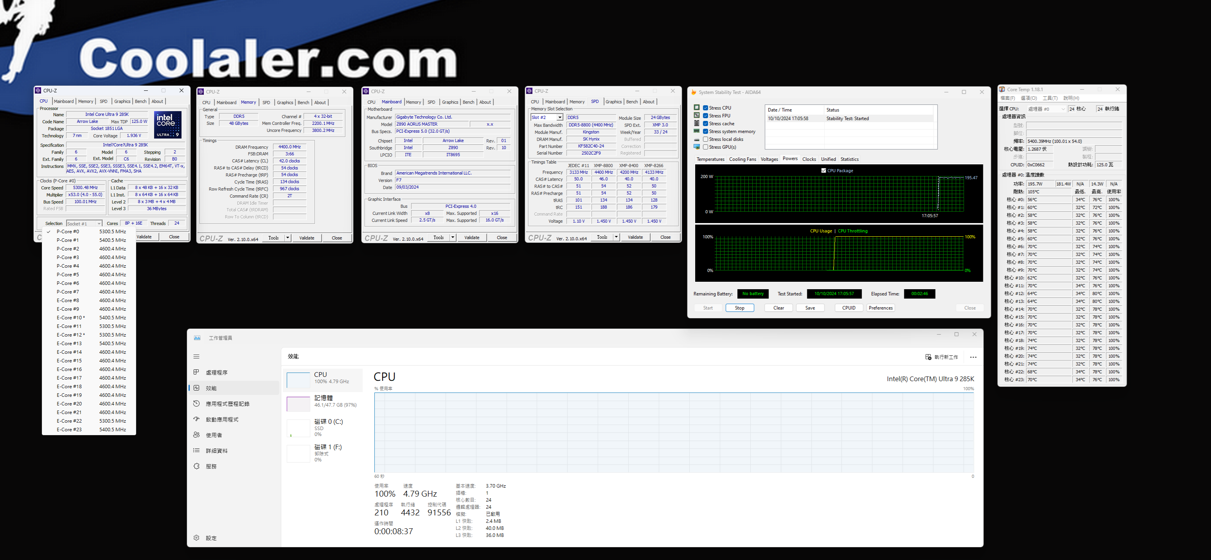Screen dimensions: 1211x560
Task: Click the 頻率 5400.39MHz field in Core Temp
Action: (1074, 141)
